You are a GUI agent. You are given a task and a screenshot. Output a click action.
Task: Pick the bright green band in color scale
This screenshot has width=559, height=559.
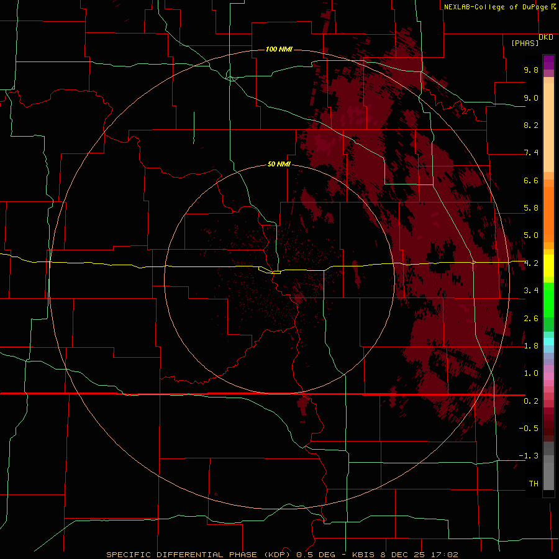pos(548,299)
